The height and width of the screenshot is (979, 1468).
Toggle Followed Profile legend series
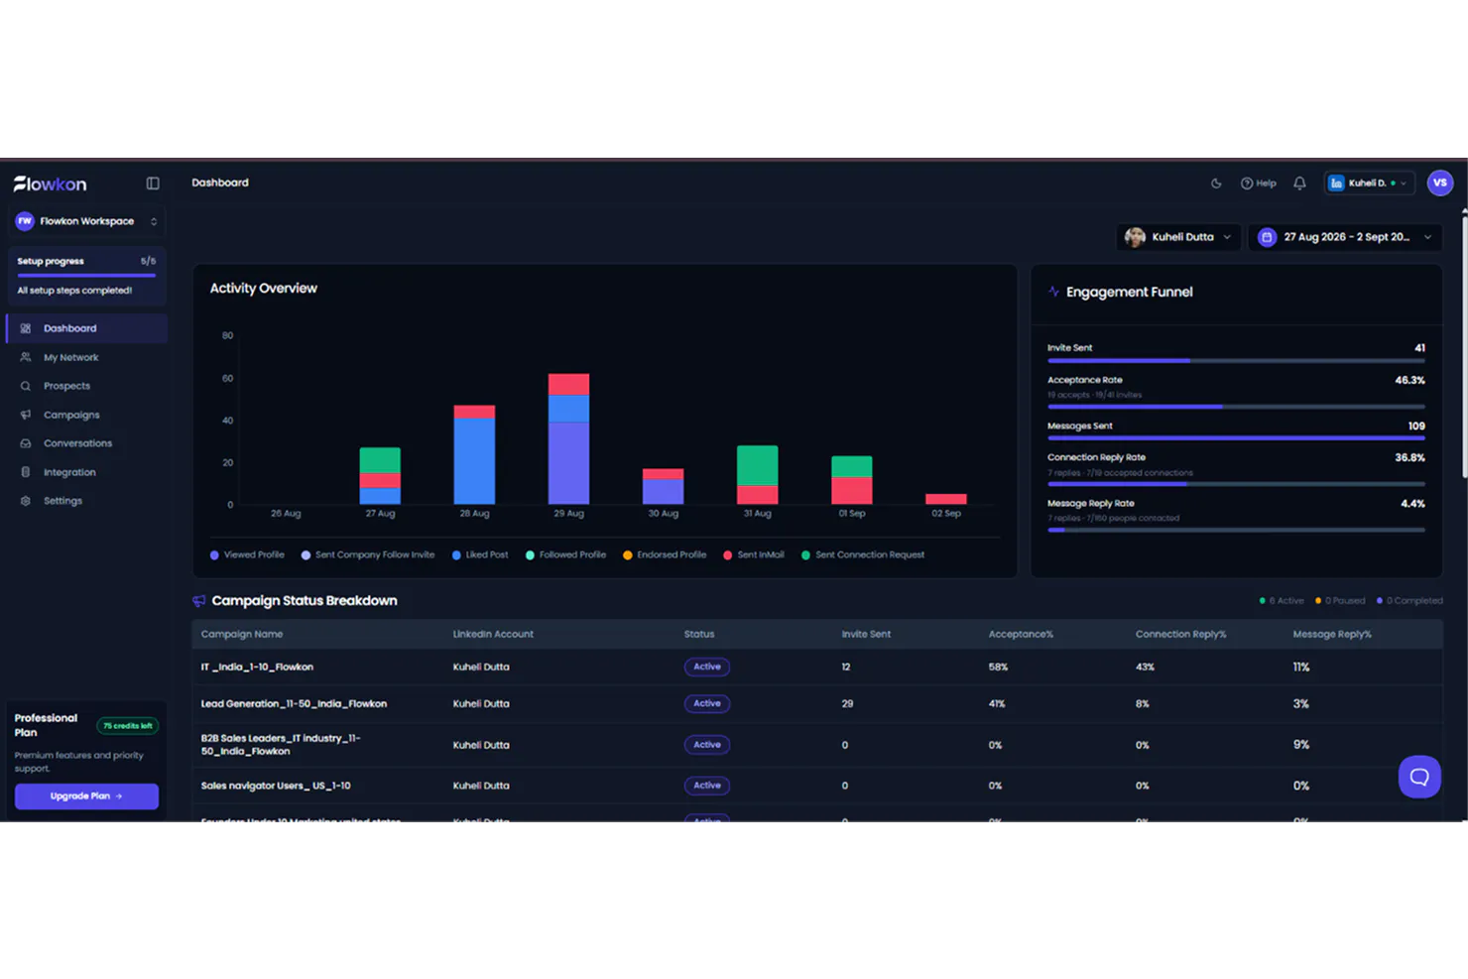click(565, 555)
